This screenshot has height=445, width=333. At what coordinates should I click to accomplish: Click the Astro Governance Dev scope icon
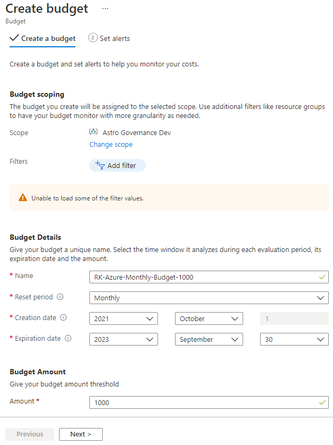[x=93, y=132]
